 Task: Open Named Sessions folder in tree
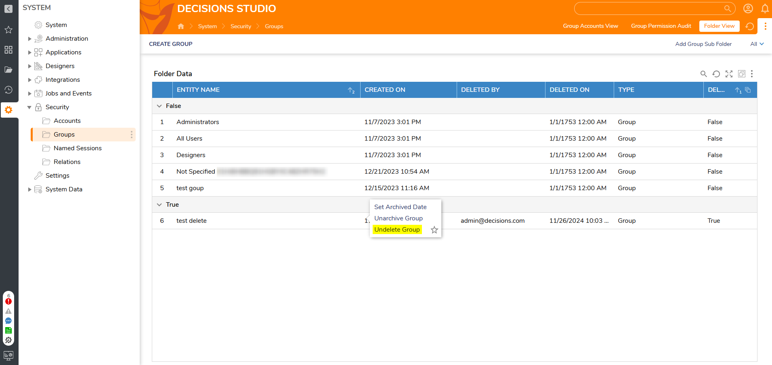pos(78,148)
